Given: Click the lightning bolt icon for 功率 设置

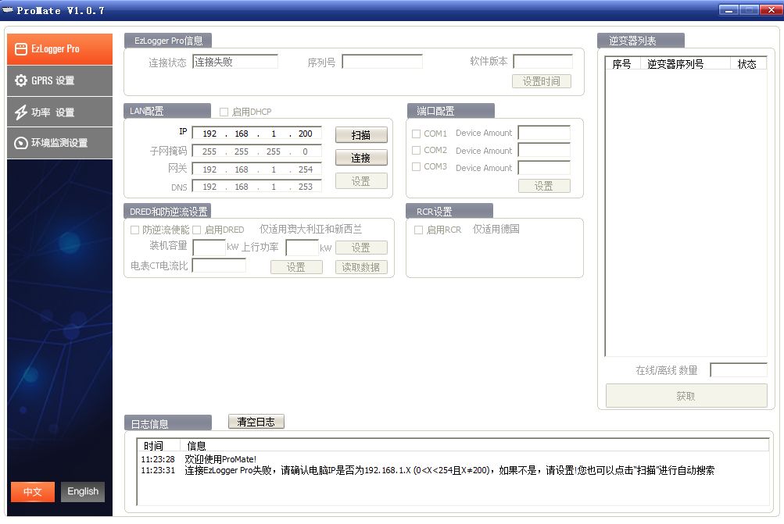Looking at the screenshot, I should pos(21,112).
